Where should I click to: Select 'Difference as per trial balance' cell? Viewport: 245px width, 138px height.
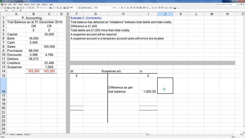coord(123,86)
